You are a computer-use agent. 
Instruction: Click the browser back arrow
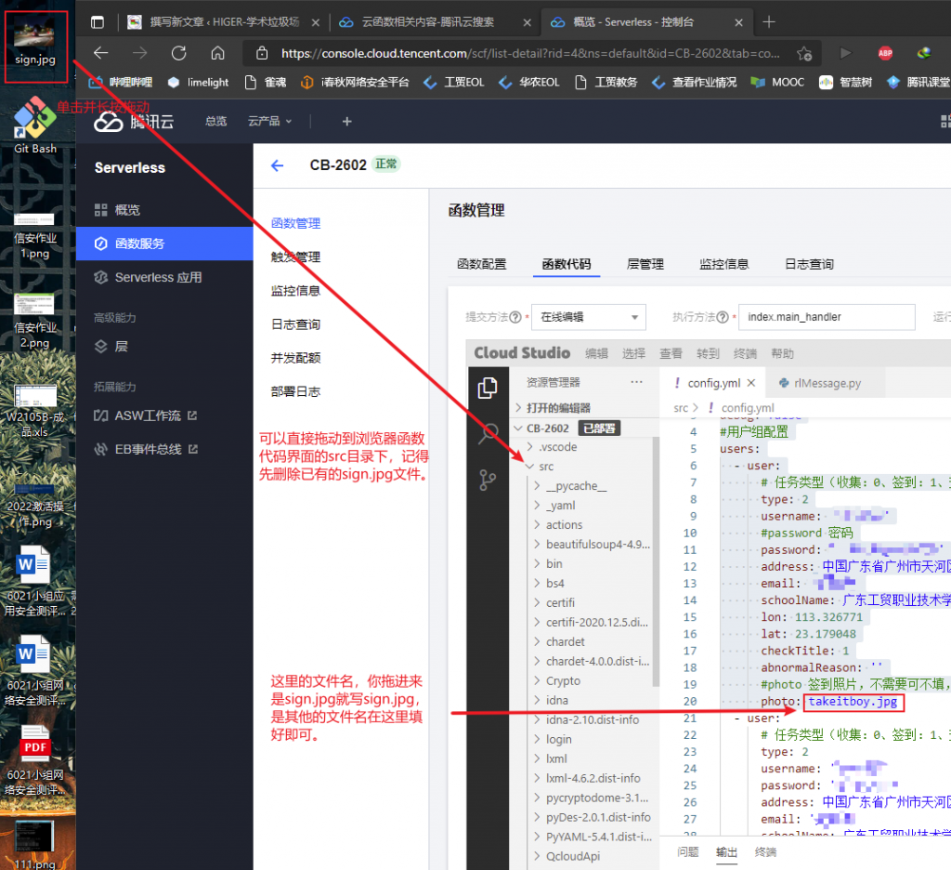coord(100,53)
